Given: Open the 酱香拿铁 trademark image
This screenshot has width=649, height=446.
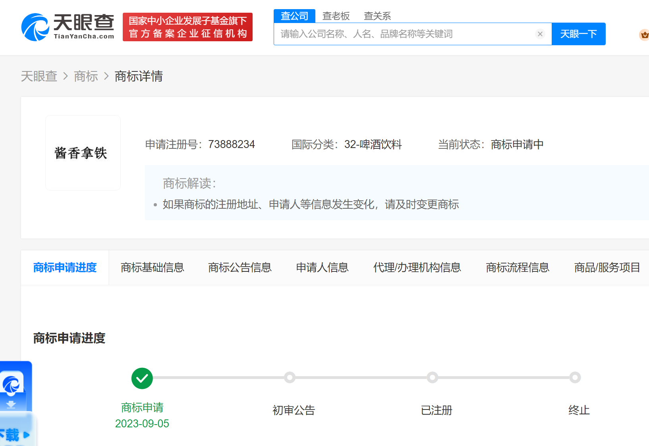Looking at the screenshot, I should point(83,153).
